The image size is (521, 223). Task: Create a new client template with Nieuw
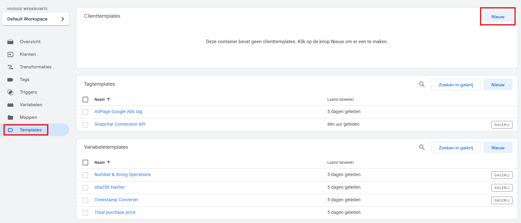click(498, 17)
